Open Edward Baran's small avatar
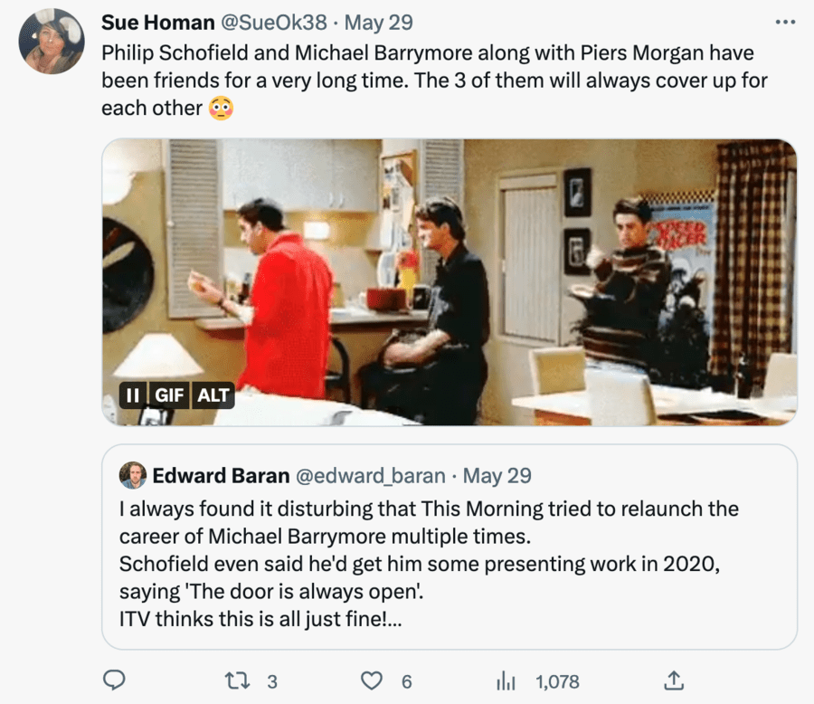This screenshot has height=704, width=814. pyautogui.click(x=133, y=476)
